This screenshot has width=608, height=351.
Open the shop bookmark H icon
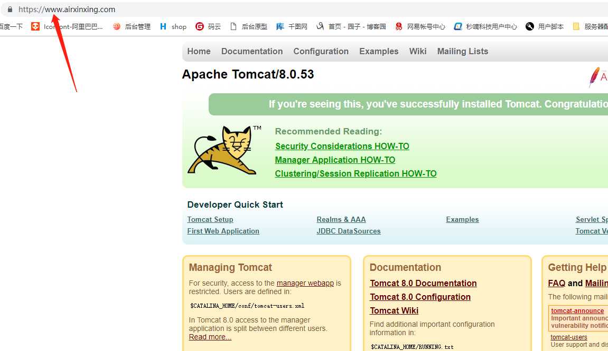point(163,26)
